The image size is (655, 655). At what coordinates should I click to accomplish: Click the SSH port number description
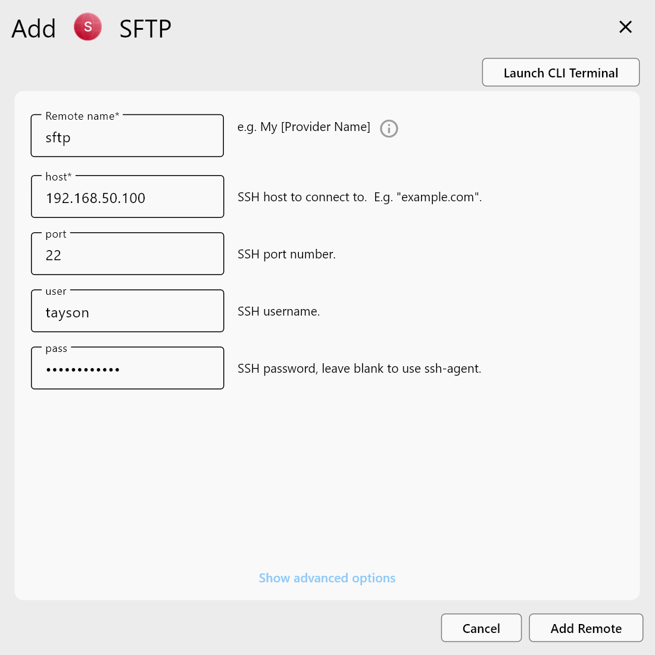(286, 254)
